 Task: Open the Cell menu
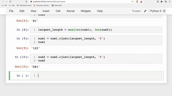click(58, 11)
